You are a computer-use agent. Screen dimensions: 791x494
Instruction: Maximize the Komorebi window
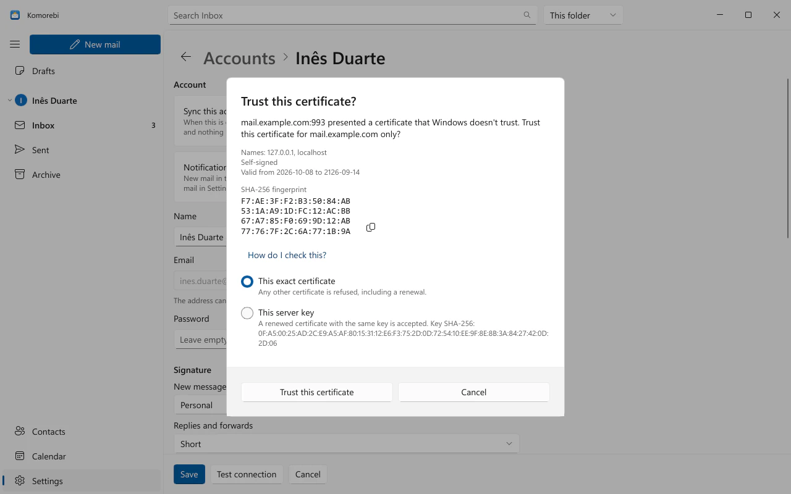tap(748, 15)
